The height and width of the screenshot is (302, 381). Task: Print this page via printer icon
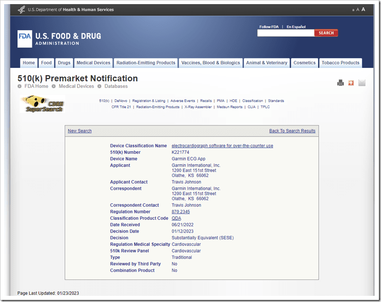click(x=340, y=83)
